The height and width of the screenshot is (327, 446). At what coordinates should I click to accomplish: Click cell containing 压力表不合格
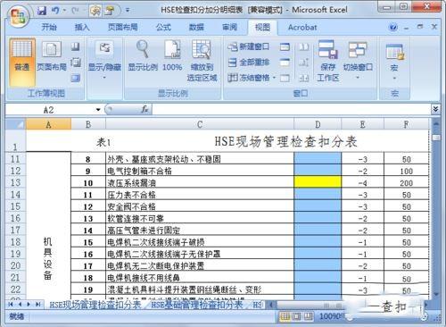pyautogui.click(x=200, y=195)
